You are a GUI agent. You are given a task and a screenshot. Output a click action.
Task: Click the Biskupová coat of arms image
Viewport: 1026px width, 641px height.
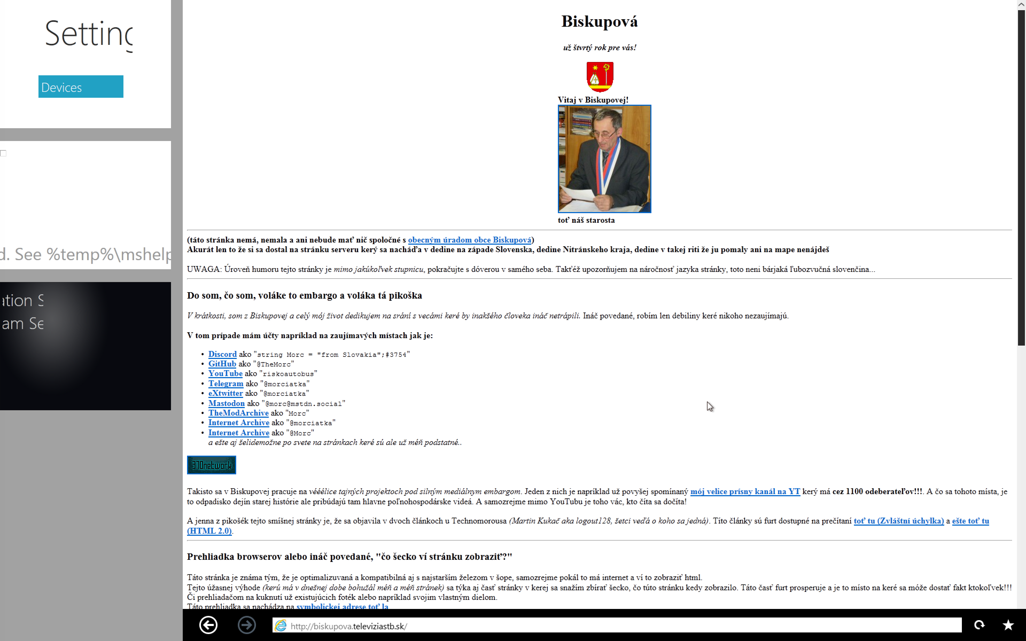pyautogui.click(x=600, y=77)
